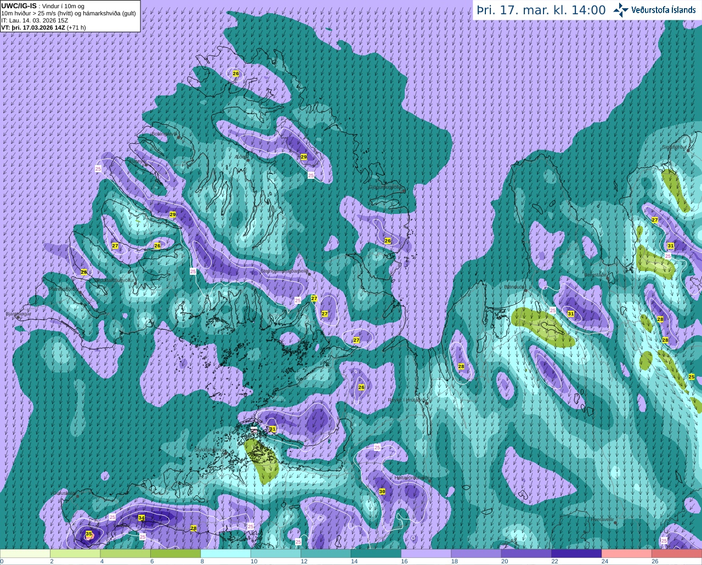Click the salmon red legend swatch above 26
The image size is (702, 565).
pos(677,553)
